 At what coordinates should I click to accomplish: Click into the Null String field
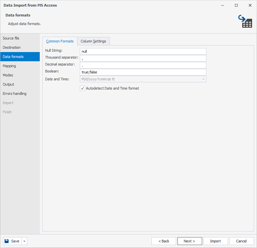tap(143, 51)
